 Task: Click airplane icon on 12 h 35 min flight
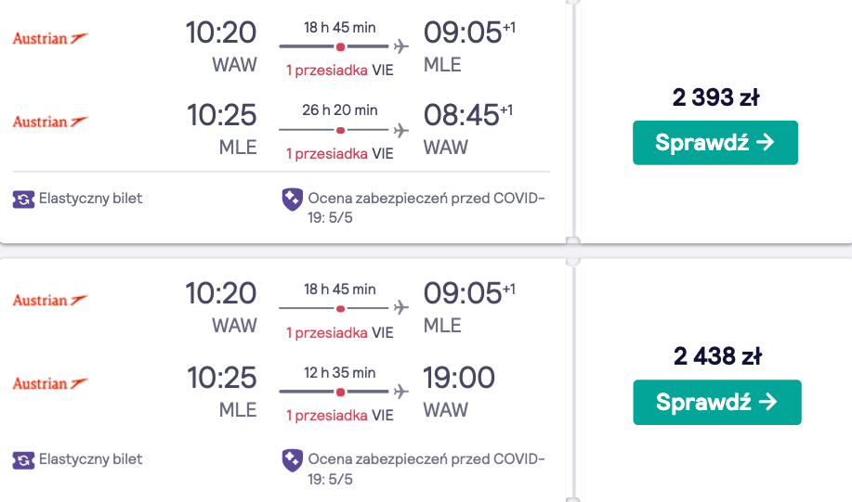click(401, 392)
